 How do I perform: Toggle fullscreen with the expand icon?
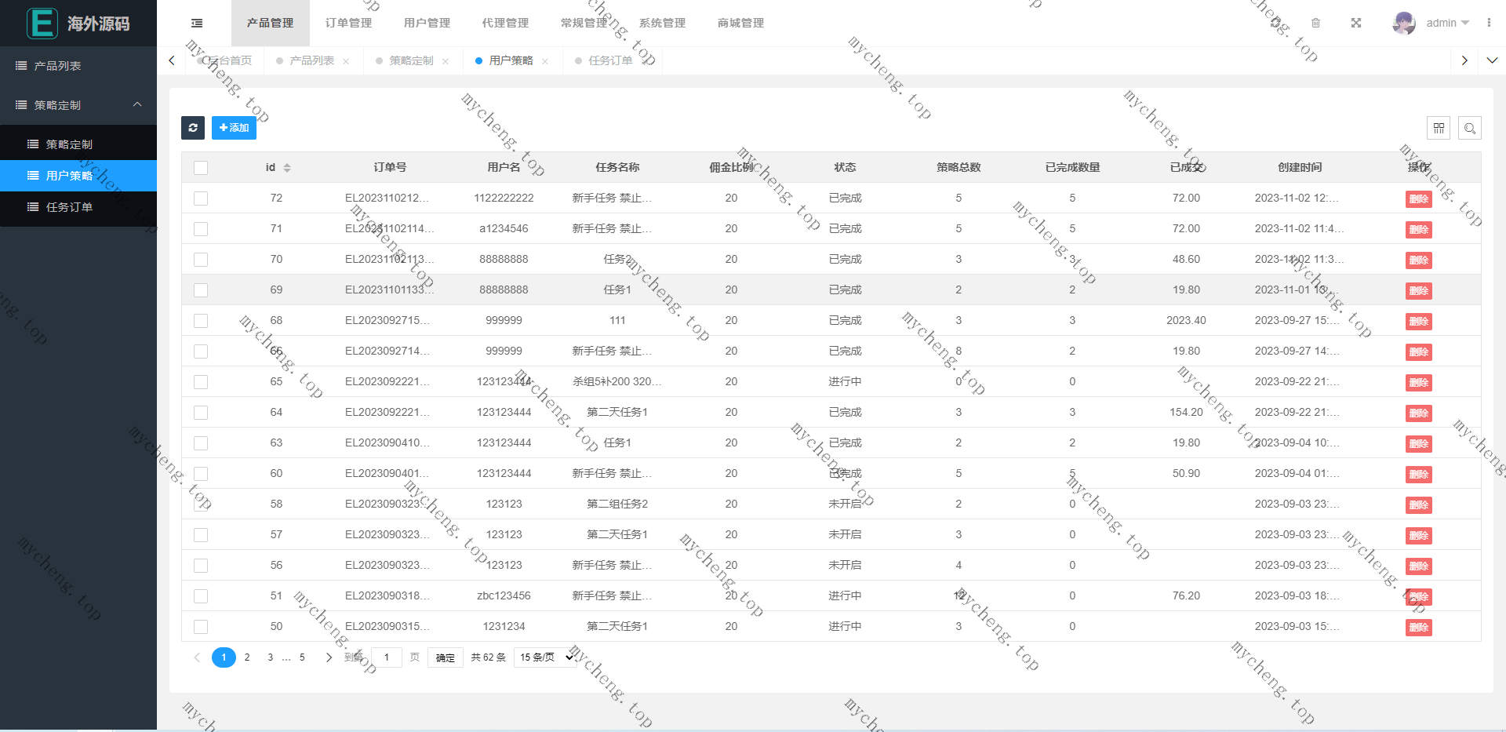click(x=1355, y=24)
